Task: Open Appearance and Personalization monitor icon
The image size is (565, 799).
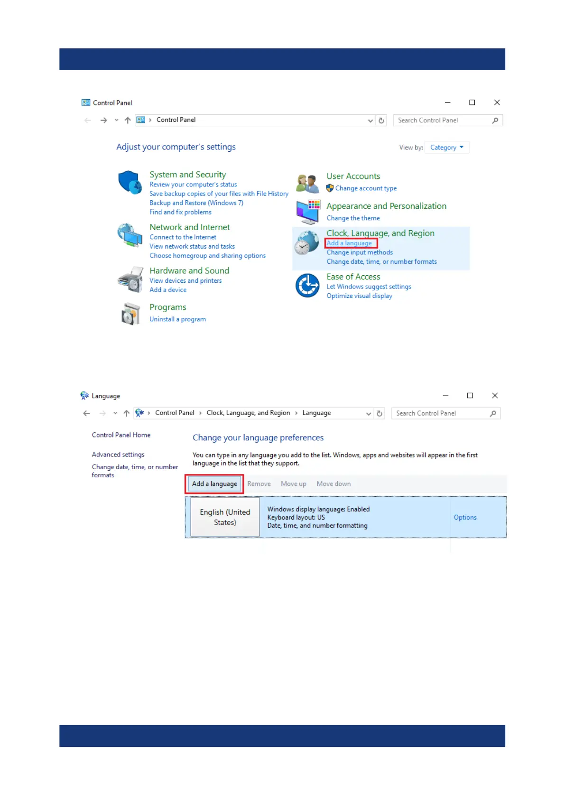Action: tap(307, 212)
